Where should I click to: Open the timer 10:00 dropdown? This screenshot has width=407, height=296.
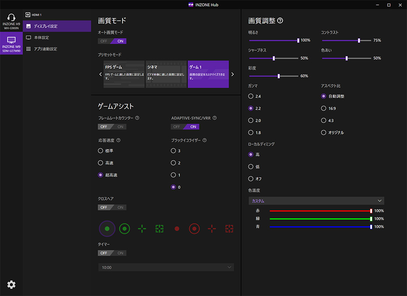[166, 267]
